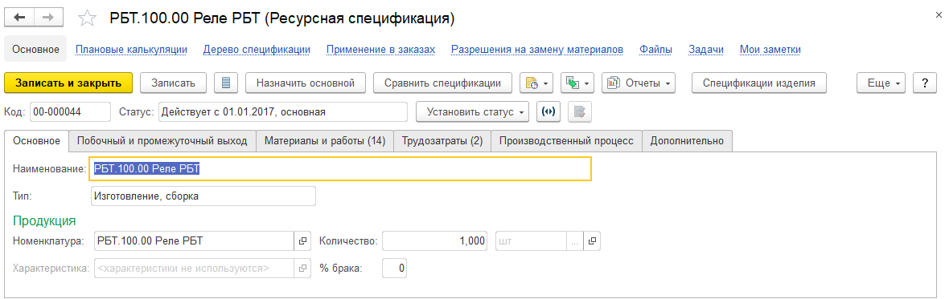Viewport: 945px width, 299px height.
Task: Click the Код field 00-000044
Action: (x=70, y=111)
